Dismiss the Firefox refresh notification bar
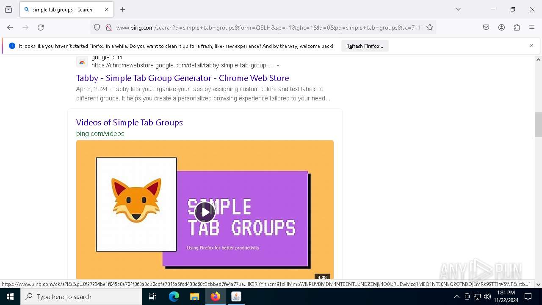 pyautogui.click(x=531, y=46)
